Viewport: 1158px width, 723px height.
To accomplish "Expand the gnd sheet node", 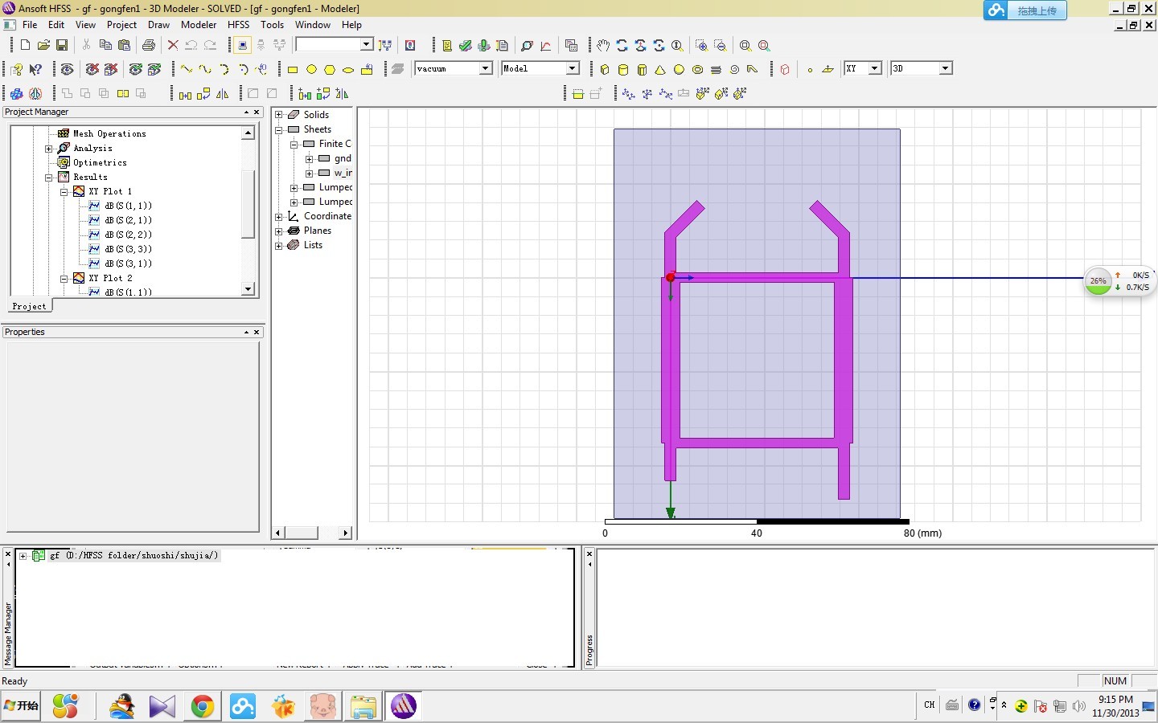I will click(310, 159).
